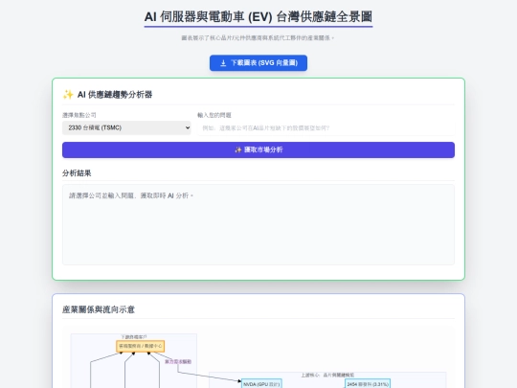Open the company dropdown showing 2330 TSMC
Image resolution: width=517 pixels, height=388 pixels.
point(126,127)
